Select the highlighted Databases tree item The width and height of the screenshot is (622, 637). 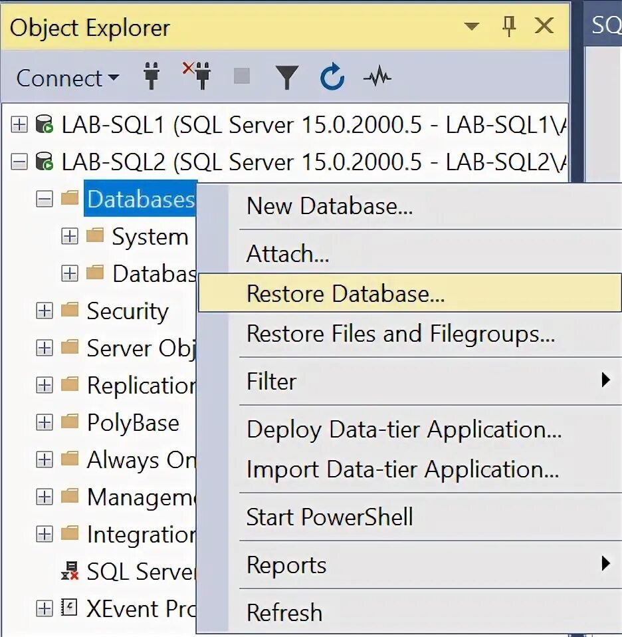pyautogui.click(x=140, y=199)
